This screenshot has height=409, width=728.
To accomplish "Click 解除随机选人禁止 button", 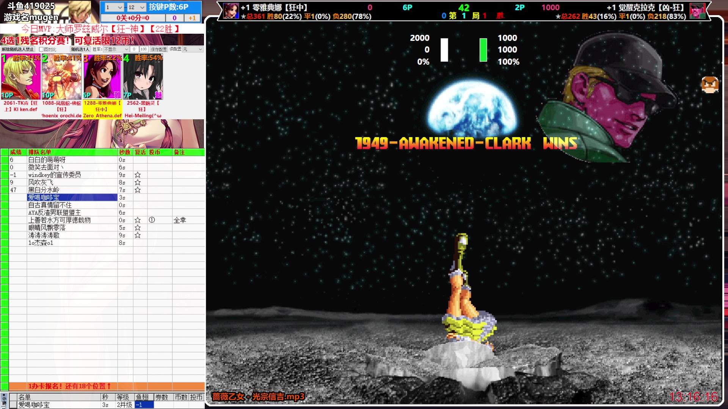I will 18,49.
